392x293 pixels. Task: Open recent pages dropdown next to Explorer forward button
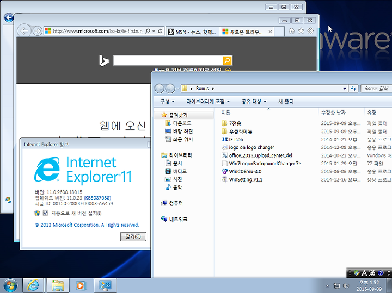click(x=177, y=89)
